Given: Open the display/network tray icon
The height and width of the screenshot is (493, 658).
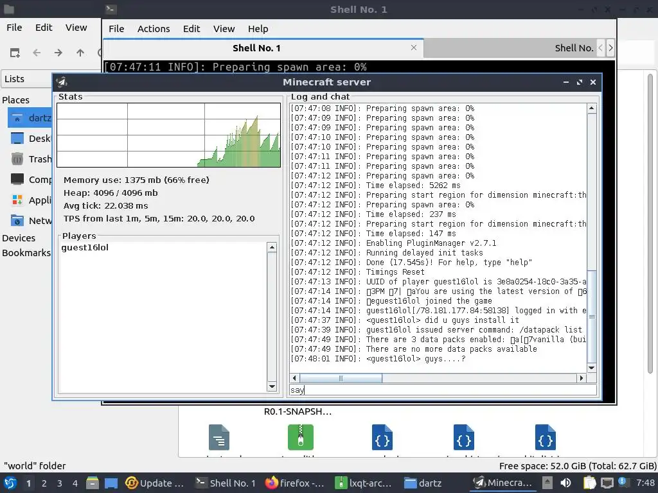Looking at the screenshot, I should tap(607, 483).
